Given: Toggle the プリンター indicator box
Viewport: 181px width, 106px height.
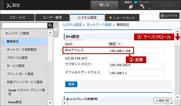Looking at the screenshot, I should point(136,2).
